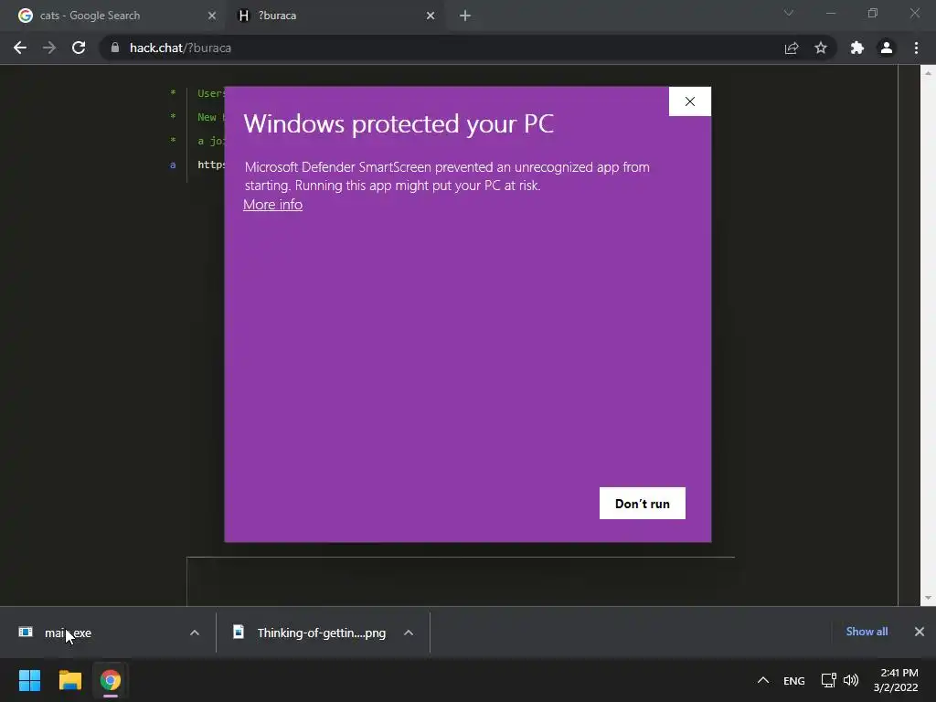Open the Chrome profile icon

[x=887, y=48]
